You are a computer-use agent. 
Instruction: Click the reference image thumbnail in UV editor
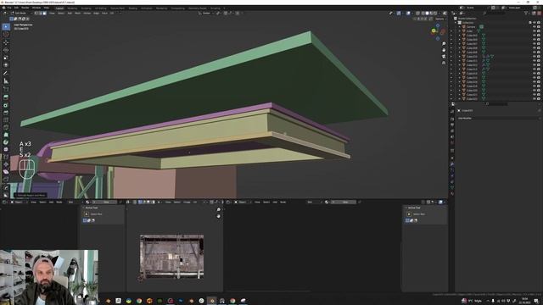171,257
